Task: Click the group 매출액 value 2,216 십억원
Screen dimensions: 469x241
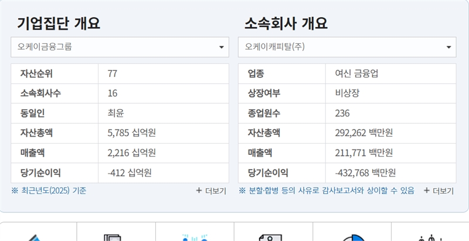Action: (x=131, y=153)
